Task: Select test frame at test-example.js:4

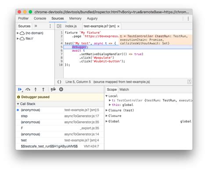Action: [60, 140]
